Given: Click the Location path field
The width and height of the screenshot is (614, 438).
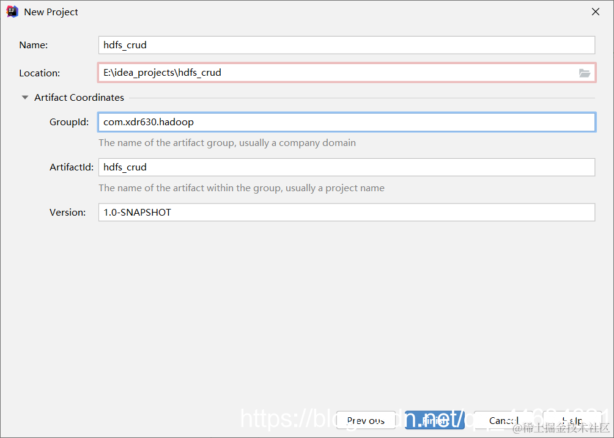Looking at the screenshot, I should pyautogui.click(x=347, y=72).
